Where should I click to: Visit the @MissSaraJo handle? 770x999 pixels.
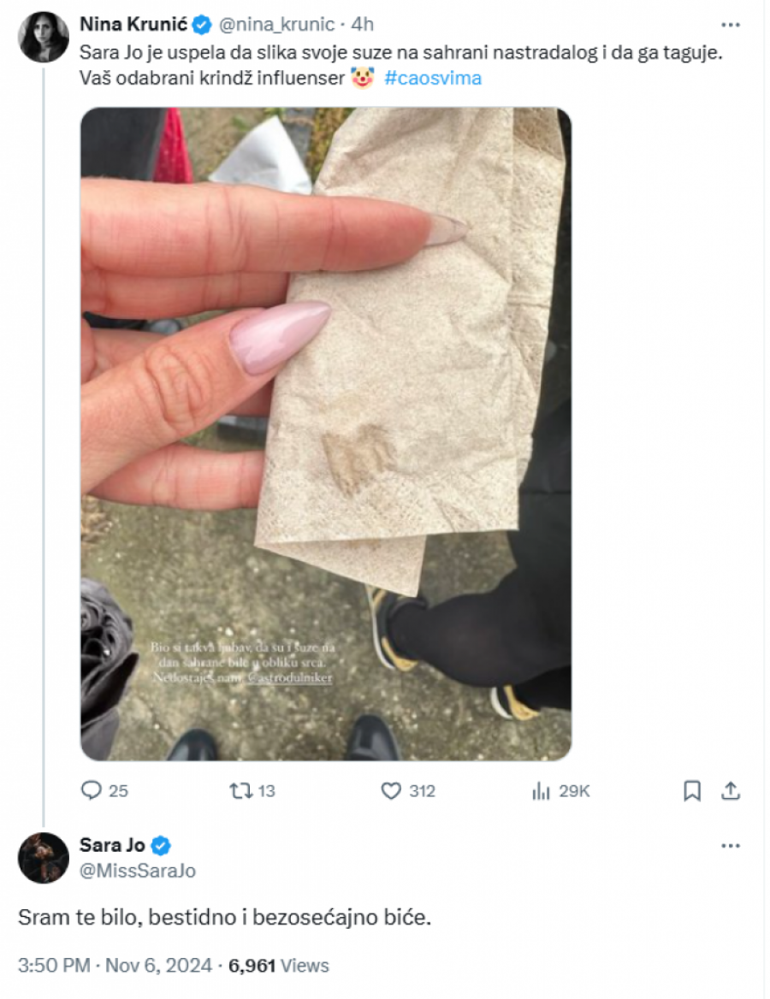click(137, 871)
